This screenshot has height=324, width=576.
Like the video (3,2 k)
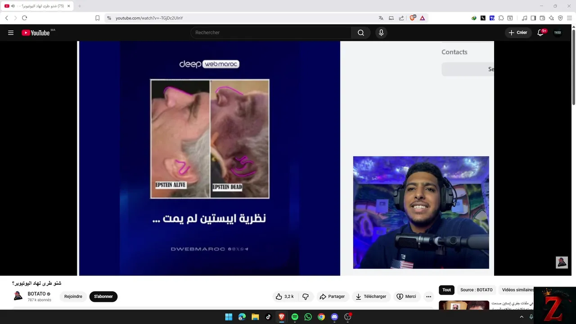pyautogui.click(x=285, y=297)
